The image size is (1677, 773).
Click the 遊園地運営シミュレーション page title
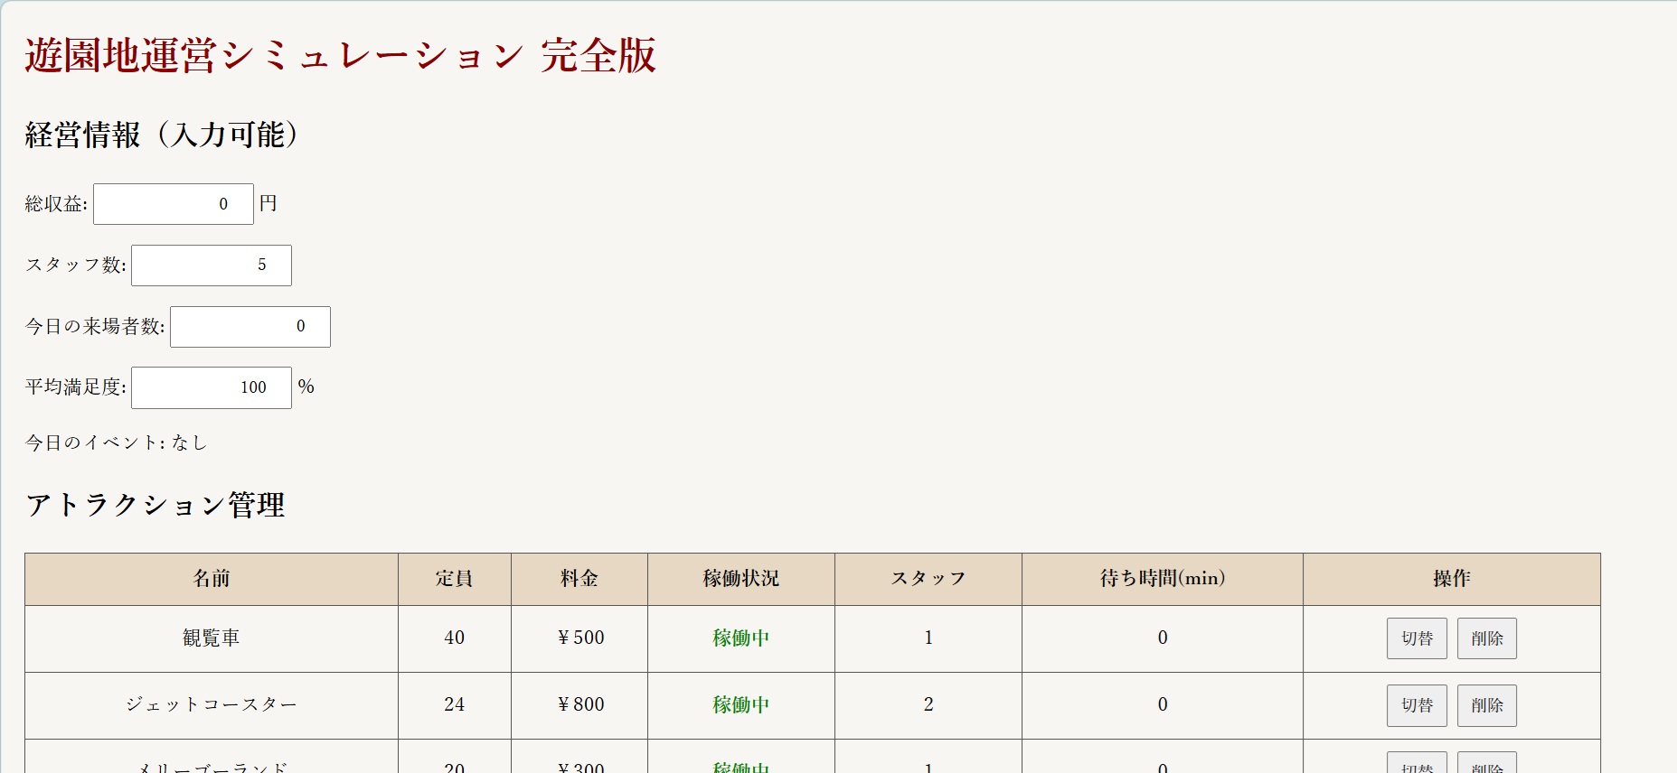[x=340, y=56]
